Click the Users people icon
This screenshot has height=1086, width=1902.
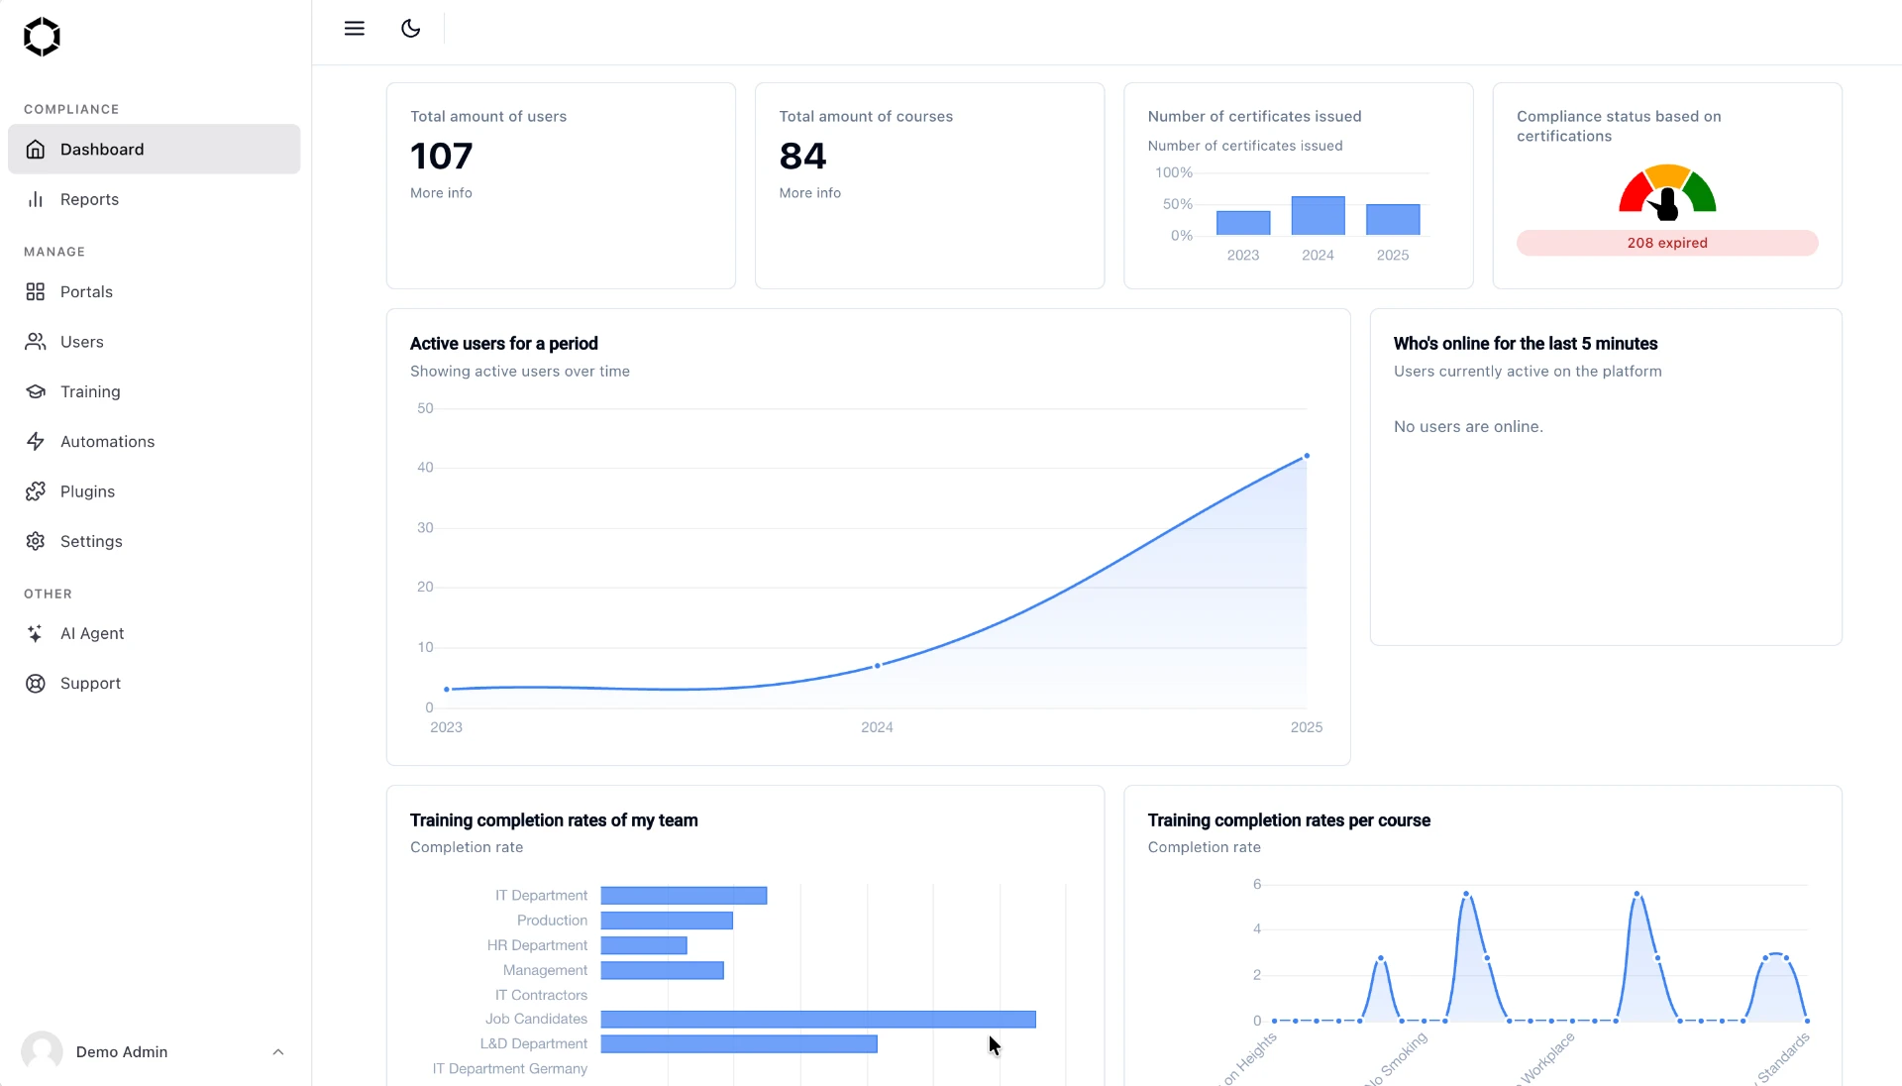tap(36, 342)
